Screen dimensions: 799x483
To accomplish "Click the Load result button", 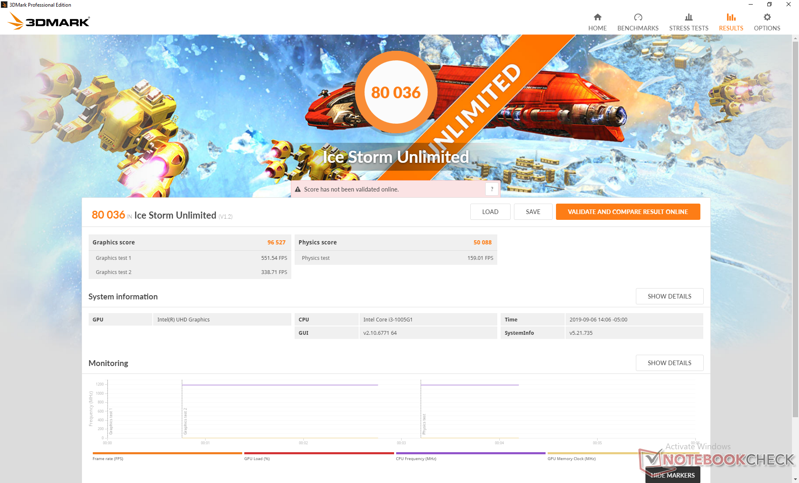I will 490,212.
